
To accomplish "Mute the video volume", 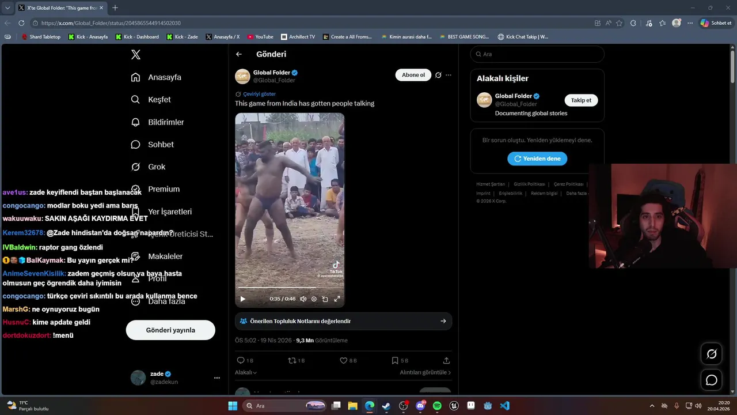I will (x=303, y=299).
